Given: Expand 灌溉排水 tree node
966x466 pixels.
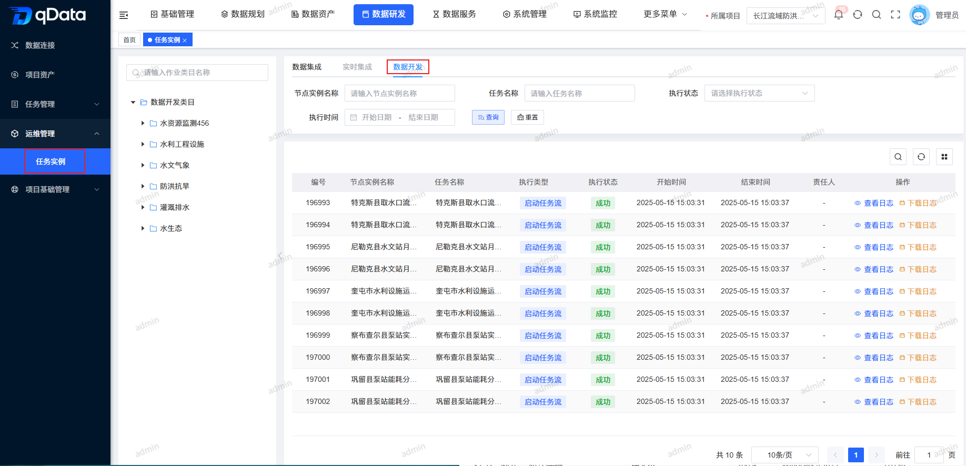Looking at the screenshot, I should (x=143, y=207).
